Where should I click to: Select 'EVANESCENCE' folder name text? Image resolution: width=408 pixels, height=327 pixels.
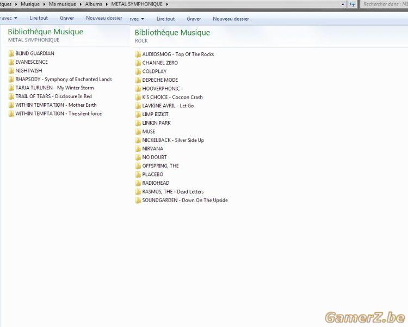pyautogui.click(x=32, y=62)
